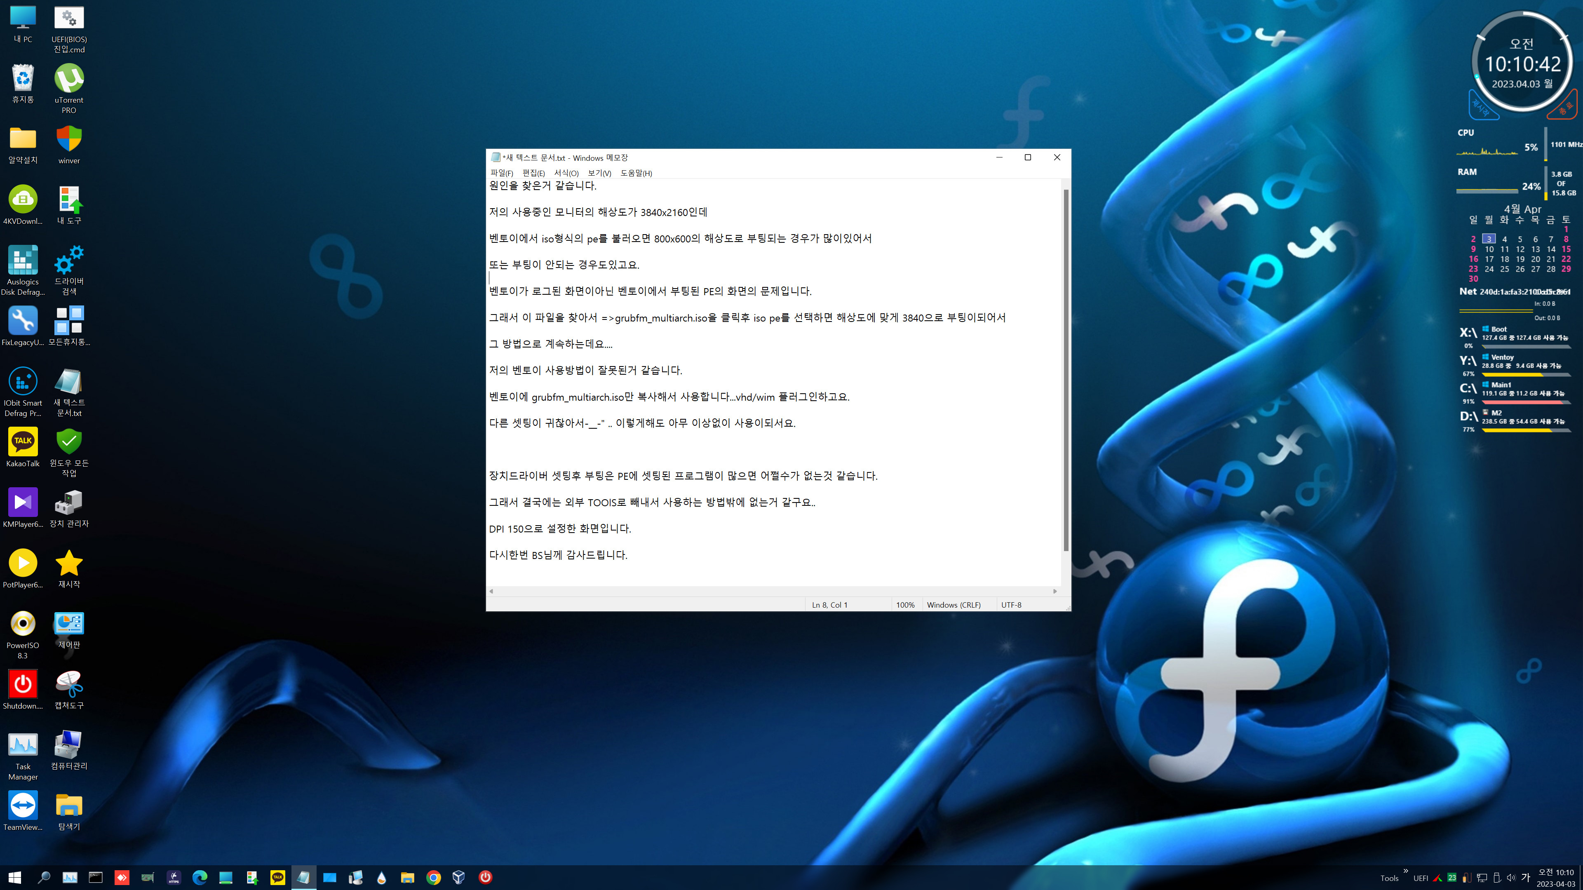Select the IObit Smart Defrag icon
The height and width of the screenshot is (890, 1583).
pos(23,392)
